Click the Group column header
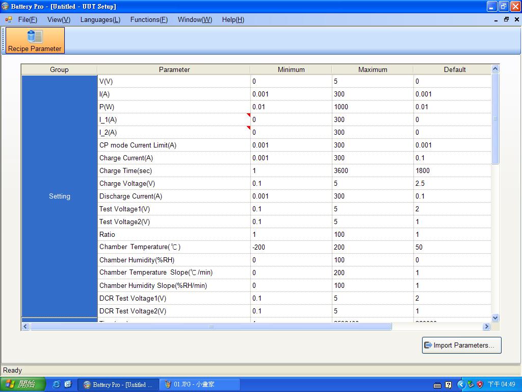The width and height of the screenshot is (522, 392). click(x=59, y=69)
